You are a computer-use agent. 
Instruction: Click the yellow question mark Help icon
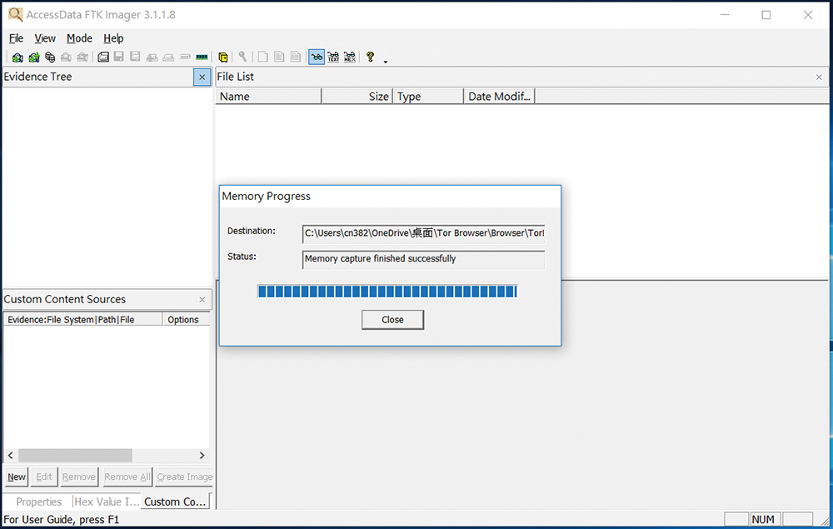371,57
